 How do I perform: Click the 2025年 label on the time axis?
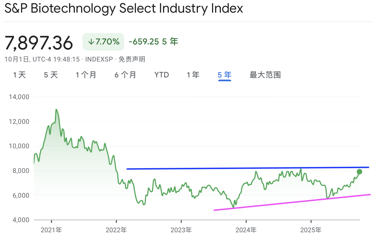coord(311,230)
